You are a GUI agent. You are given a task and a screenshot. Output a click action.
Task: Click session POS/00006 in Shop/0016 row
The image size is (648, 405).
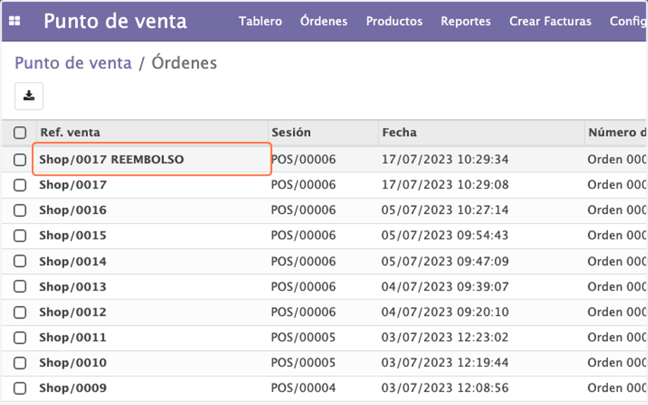click(x=303, y=210)
